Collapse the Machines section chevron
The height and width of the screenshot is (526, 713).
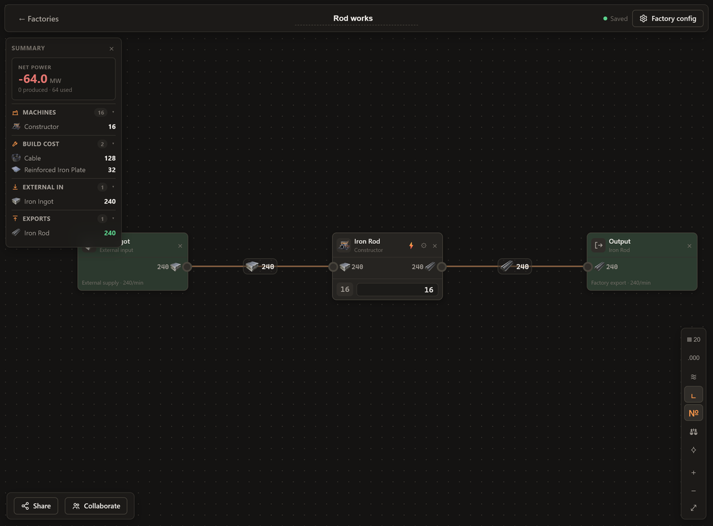[113, 112]
